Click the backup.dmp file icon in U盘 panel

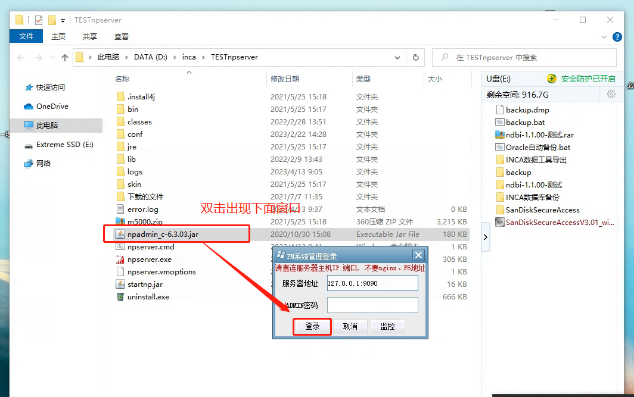500,110
